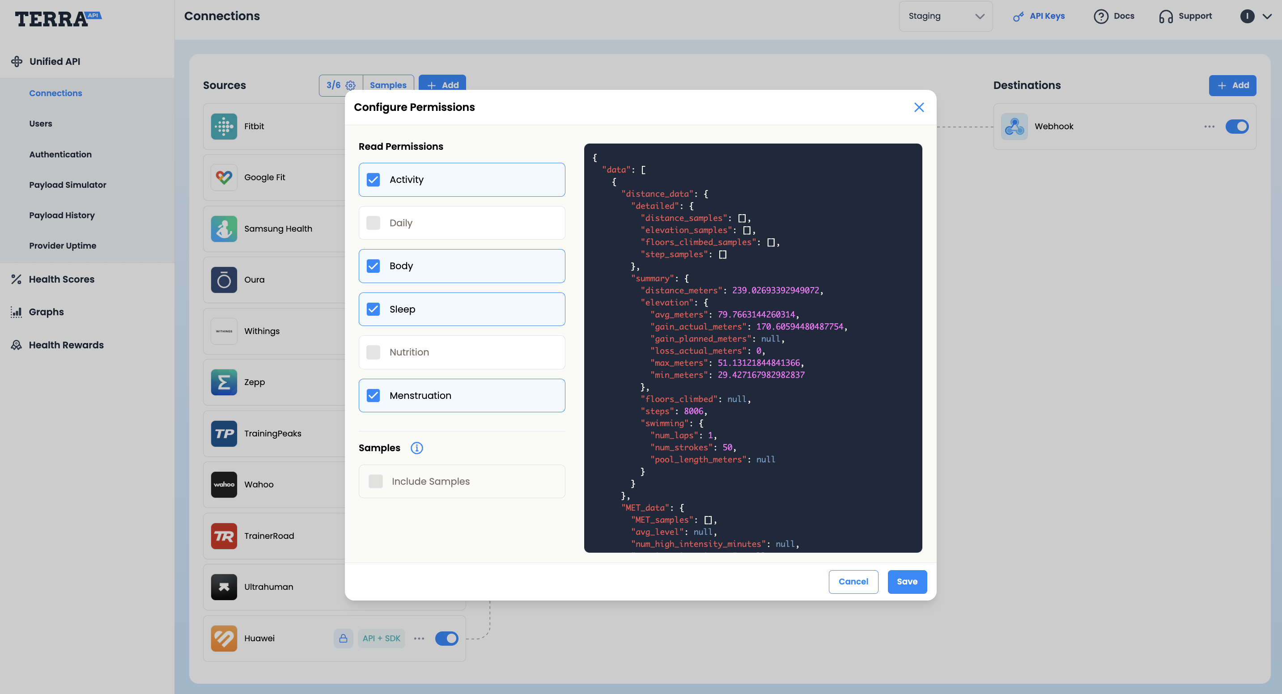Uncheck the Menstruation permission
This screenshot has width=1282, height=694.
click(x=373, y=395)
